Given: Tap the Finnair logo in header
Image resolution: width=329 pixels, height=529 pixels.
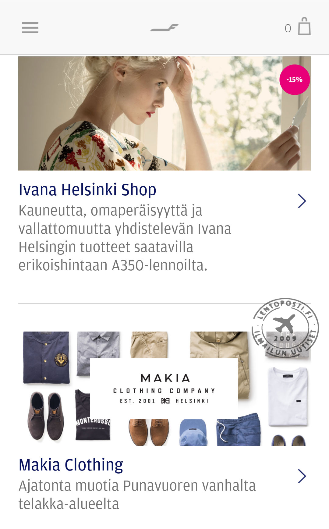Looking at the screenshot, I should pyautogui.click(x=164, y=28).
